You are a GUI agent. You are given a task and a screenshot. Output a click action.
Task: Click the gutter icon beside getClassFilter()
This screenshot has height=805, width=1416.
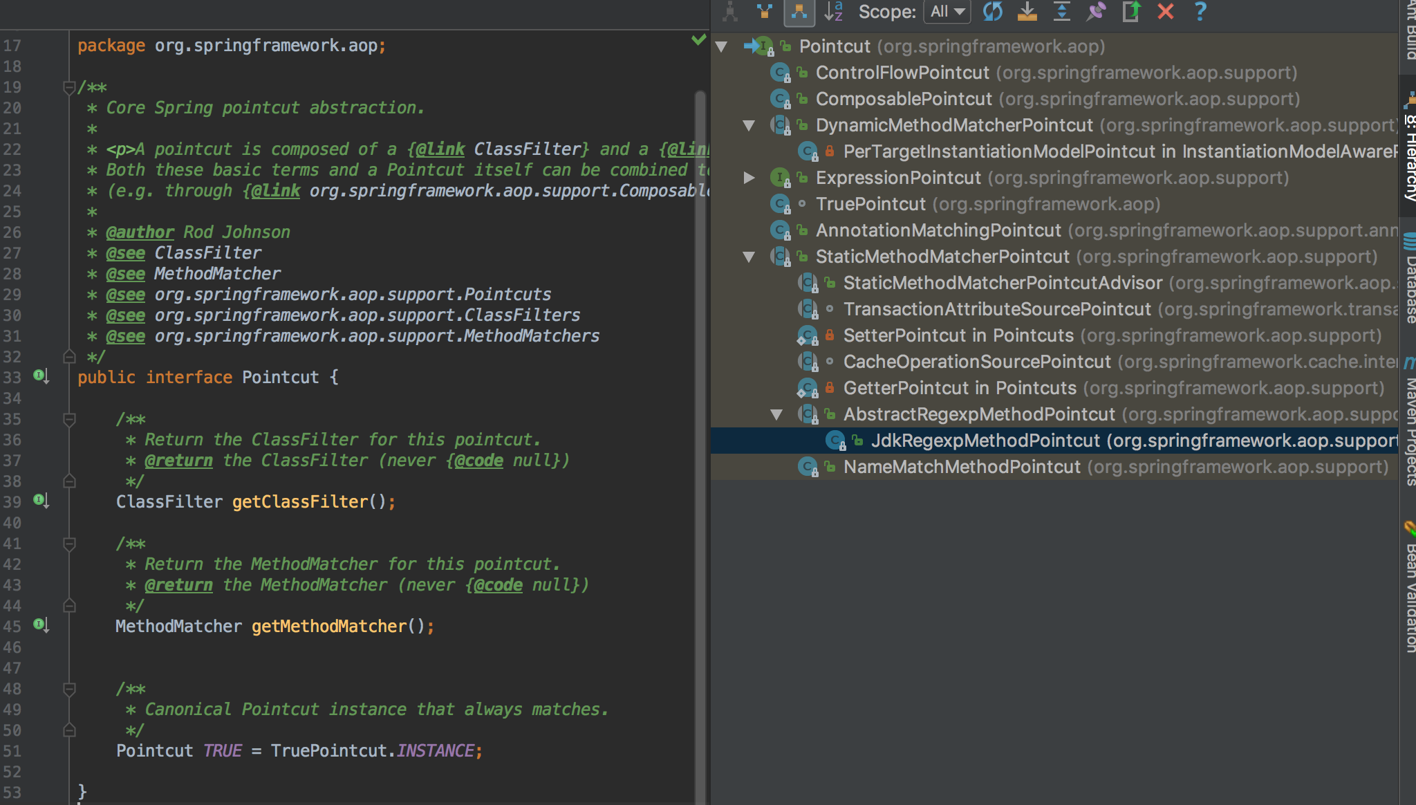[x=41, y=501]
